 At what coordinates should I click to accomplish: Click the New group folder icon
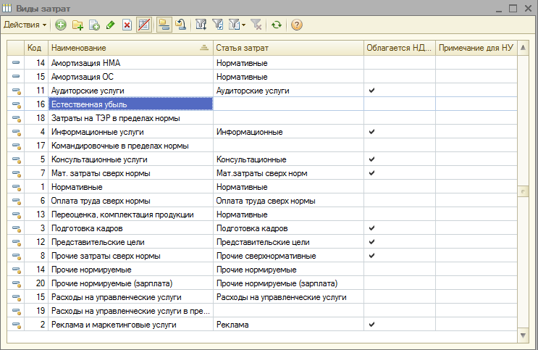pos(77,25)
